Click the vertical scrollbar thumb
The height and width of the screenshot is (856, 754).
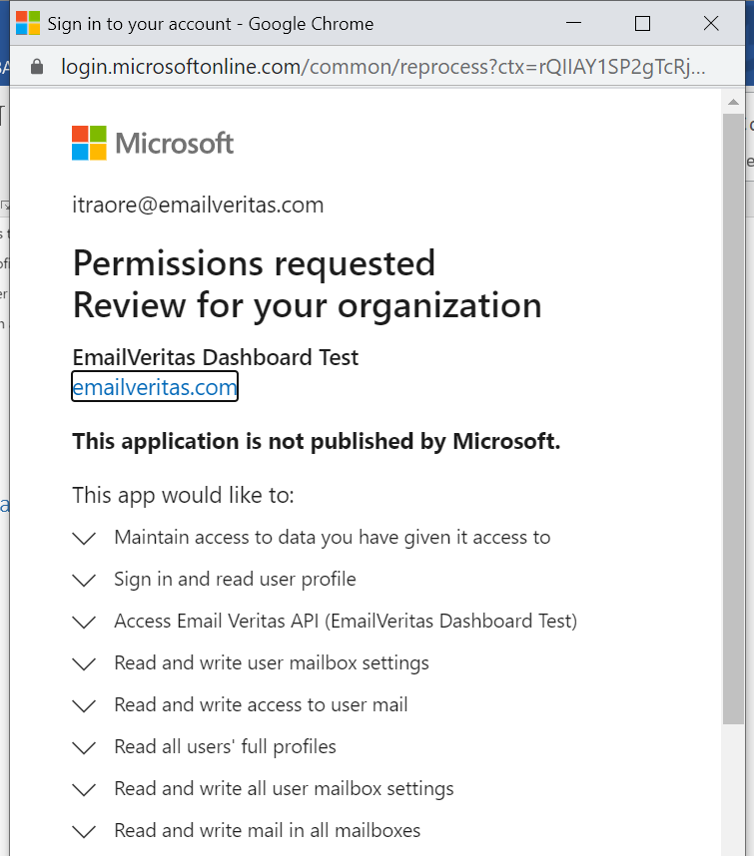pos(733,419)
